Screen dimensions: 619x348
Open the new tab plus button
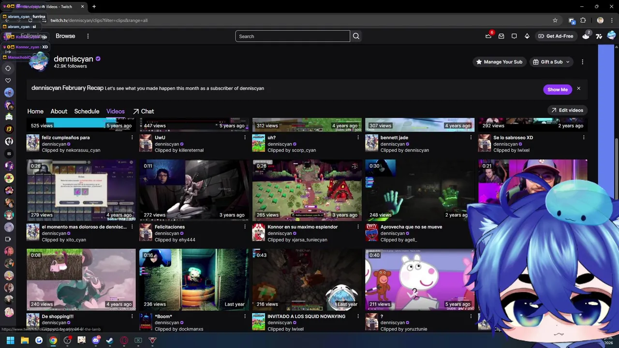[x=94, y=7]
